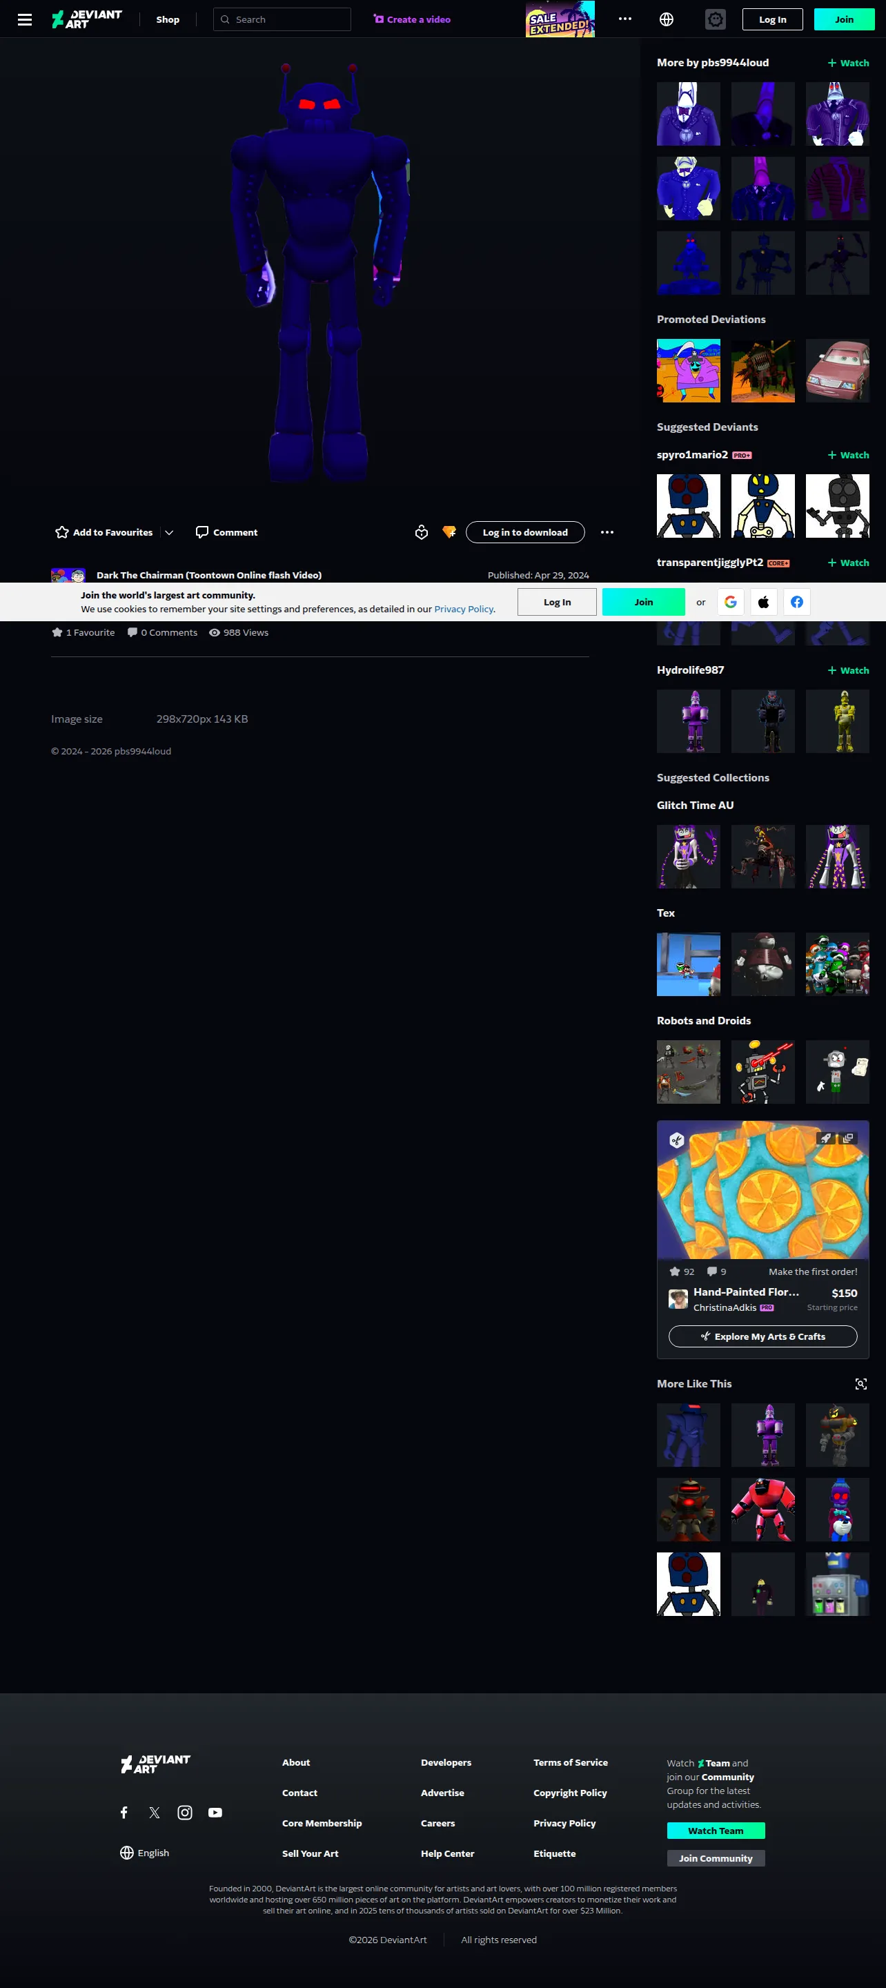Click Join in the cookie banner
Screen dimensions: 886x1988
644,602
